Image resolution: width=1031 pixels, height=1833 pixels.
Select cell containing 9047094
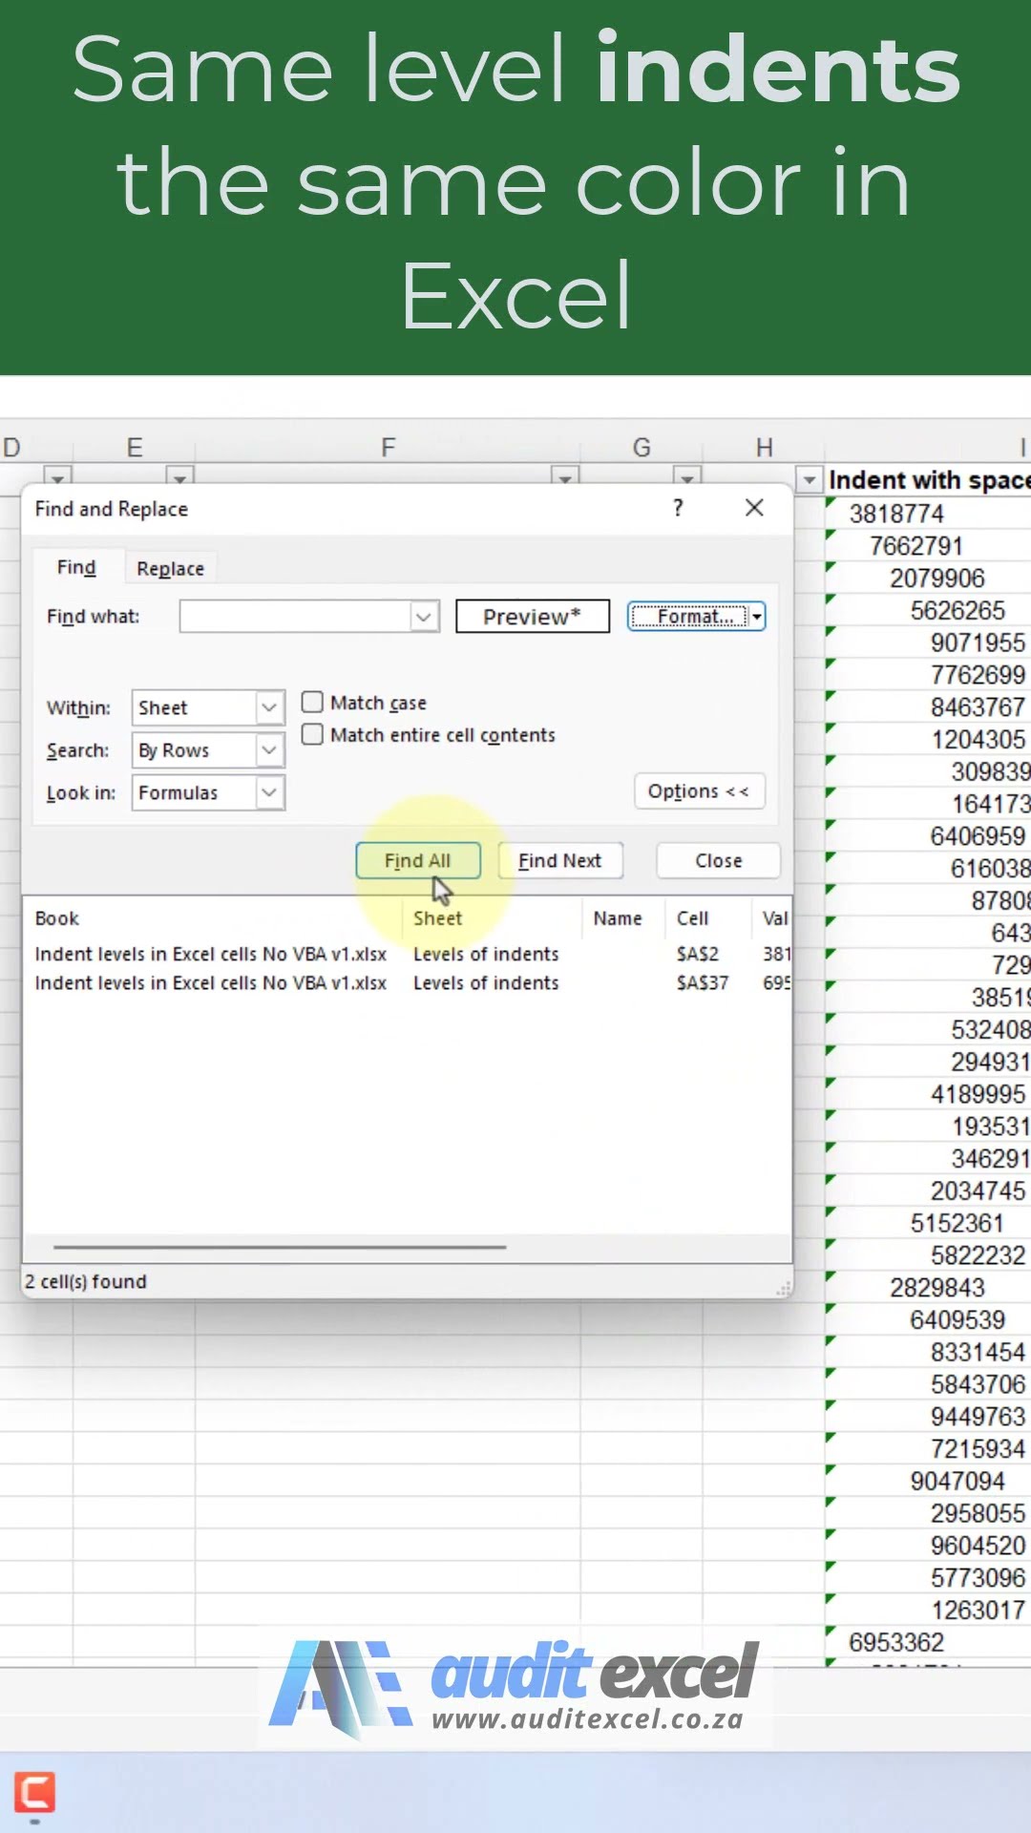point(928,1481)
